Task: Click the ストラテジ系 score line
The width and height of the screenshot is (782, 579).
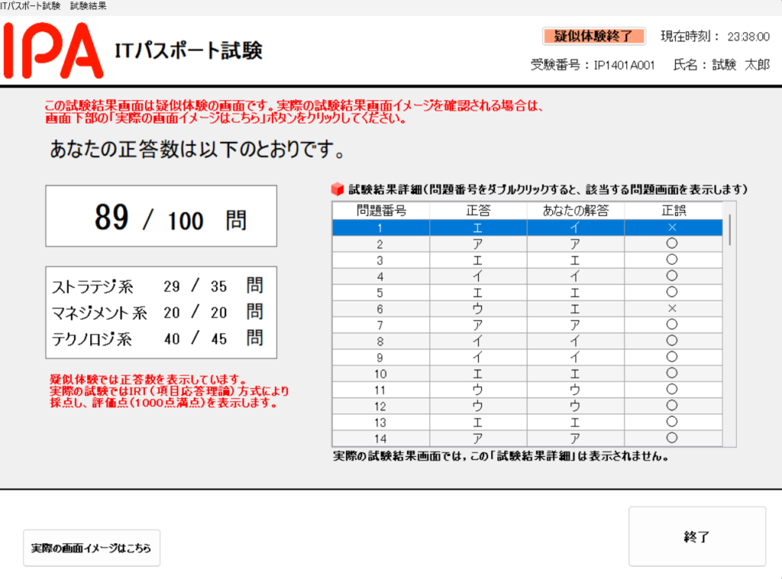Action: (157, 287)
